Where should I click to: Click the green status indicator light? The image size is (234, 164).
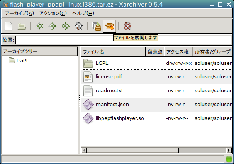(229, 159)
